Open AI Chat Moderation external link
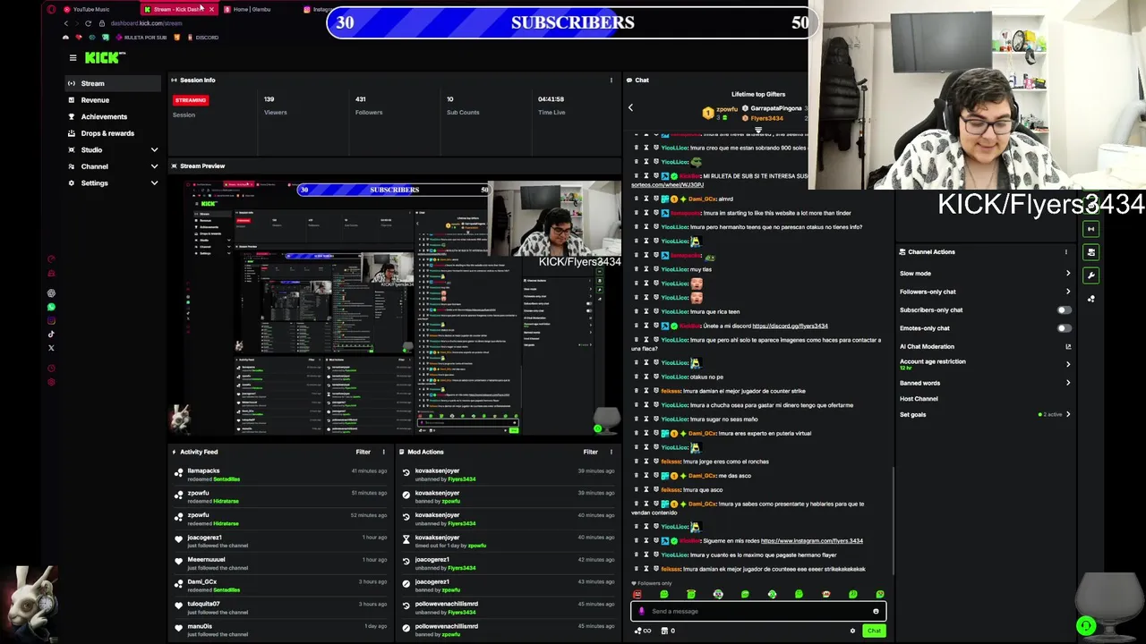This screenshot has width=1146, height=644. 1068,346
